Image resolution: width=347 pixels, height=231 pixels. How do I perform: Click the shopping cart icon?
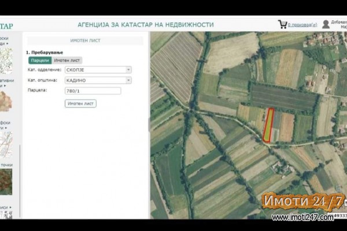click(282, 24)
